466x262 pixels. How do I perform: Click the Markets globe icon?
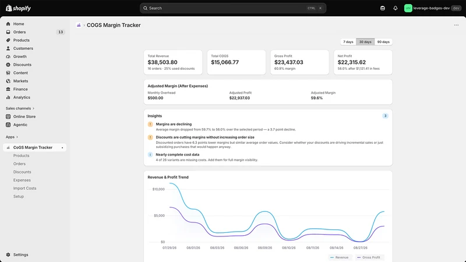pyautogui.click(x=8, y=81)
